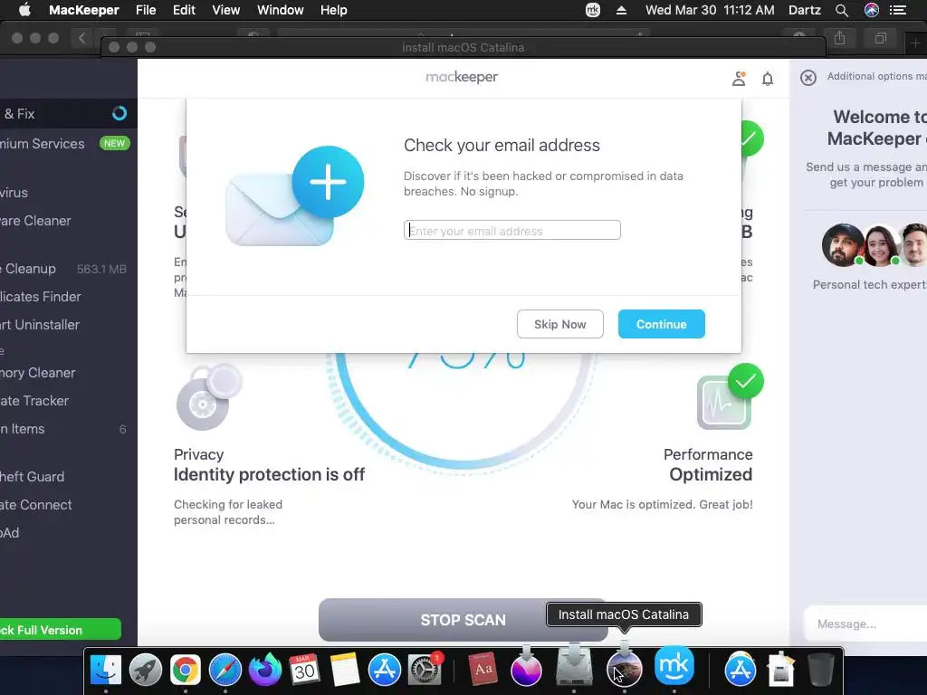This screenshot has width=927, height=695.
Task: Open the App Store icon beside the downloads stack
Action: (x=741, y=671)
